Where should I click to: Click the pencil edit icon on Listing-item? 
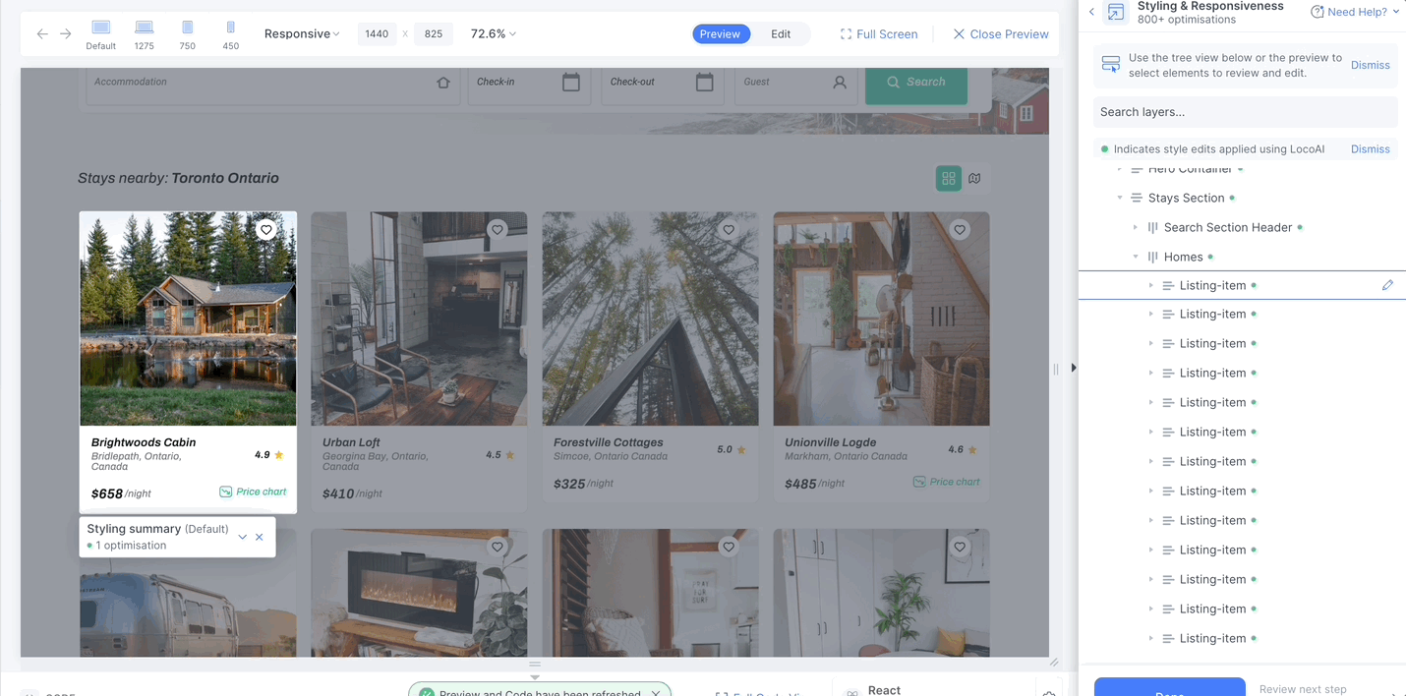pyautogui.click(x=1387, y=285)
